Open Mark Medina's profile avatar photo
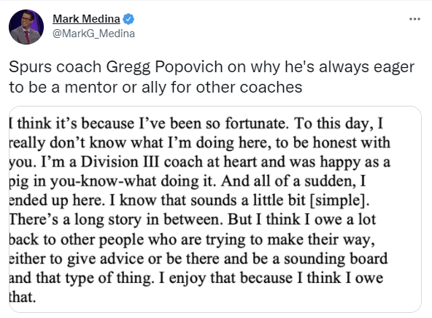Viewport: 432px width, 318px height. tap(26, 27)
